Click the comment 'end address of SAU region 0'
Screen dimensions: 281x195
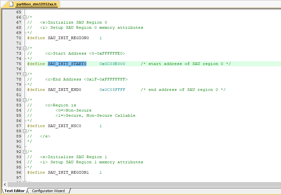pyautogui.click(x=183, y=90)
